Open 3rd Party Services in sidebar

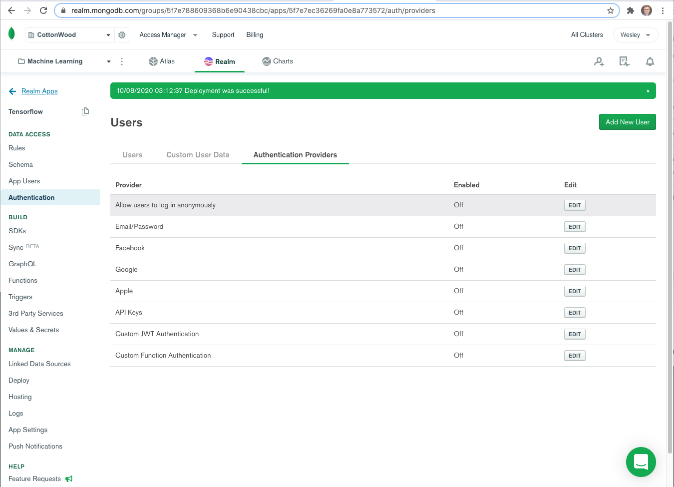point(36,314)
